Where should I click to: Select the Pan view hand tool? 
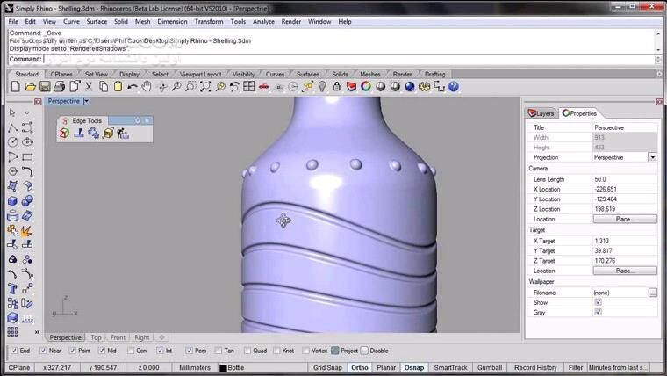click(147, 87)
